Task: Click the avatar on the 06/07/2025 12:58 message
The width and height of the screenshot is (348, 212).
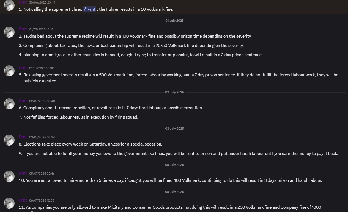Action: coord(9,203)
